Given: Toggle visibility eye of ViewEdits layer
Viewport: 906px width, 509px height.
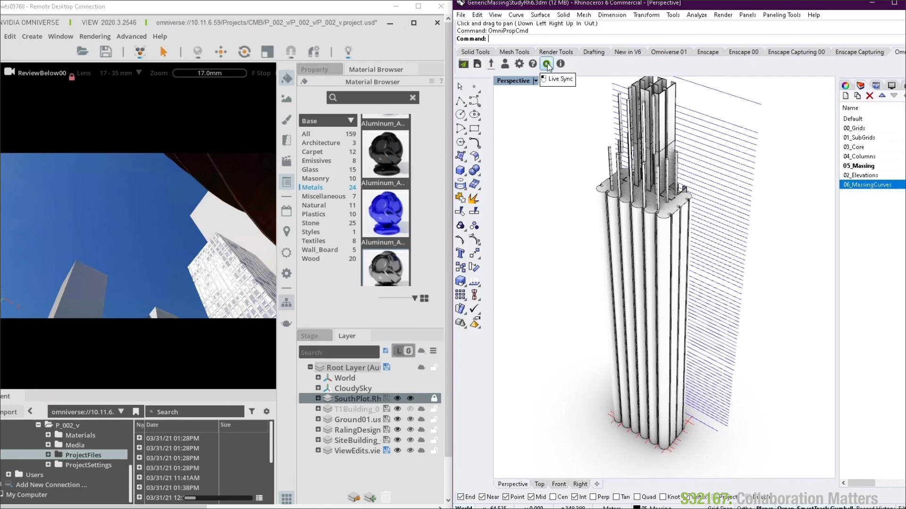Looking at the screenshot, I should point(397,450).
